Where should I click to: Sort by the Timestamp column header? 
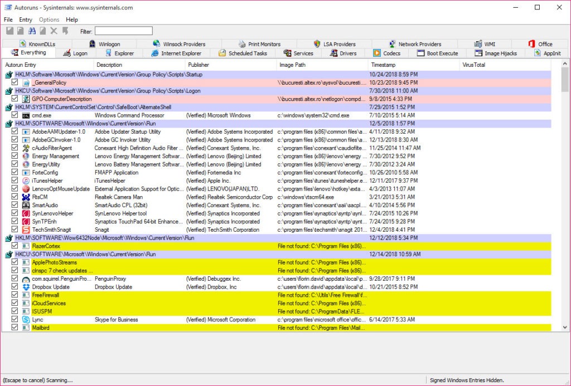coord(414,65)
